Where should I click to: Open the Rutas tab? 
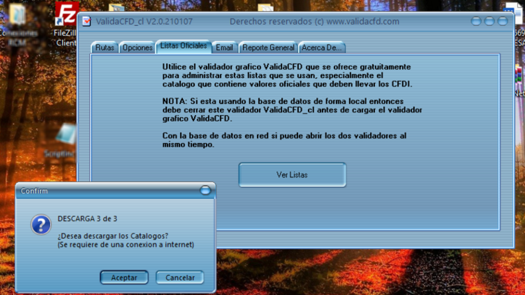[x=105, y=48]
